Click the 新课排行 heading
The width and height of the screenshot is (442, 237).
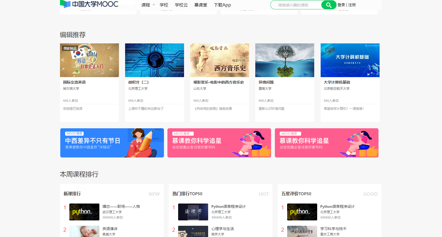[x=72, y=194]
